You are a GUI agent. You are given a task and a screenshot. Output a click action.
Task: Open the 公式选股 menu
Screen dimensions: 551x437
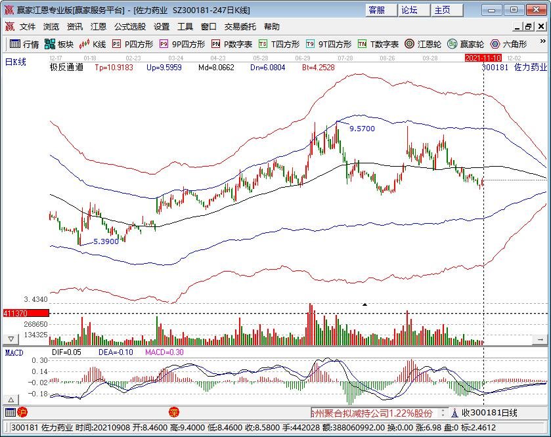(x=129, y=27)
